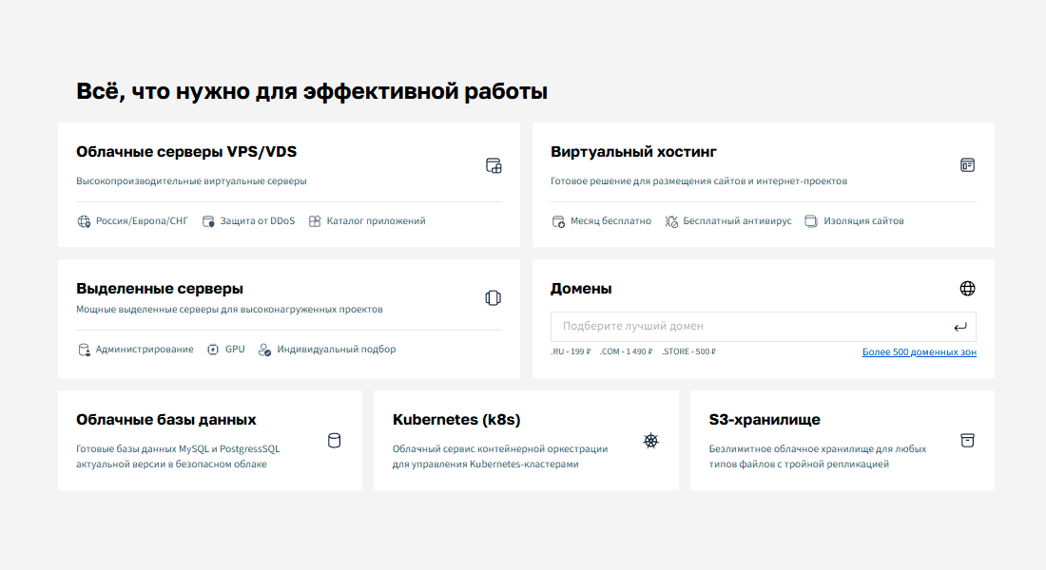Click the Готовые базы данных MySQL description
Screen dimensions: 1046x570
click(x=178, y=457)
